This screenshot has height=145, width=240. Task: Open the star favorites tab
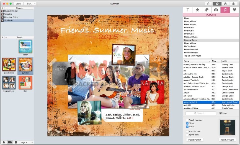coord(197,10)
